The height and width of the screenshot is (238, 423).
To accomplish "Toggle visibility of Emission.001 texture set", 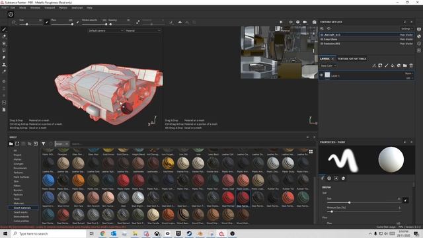I will tap(322, 44).
